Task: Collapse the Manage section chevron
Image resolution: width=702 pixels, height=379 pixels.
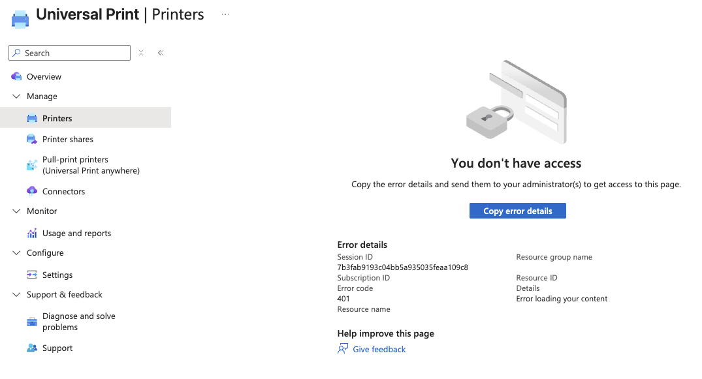Action: coord(16,97)
